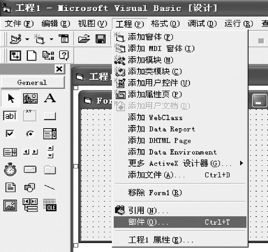The height and width of the screenshot is (252, 268).
Task: Select the ComboBox control tool
Action: tap(50, 134)
